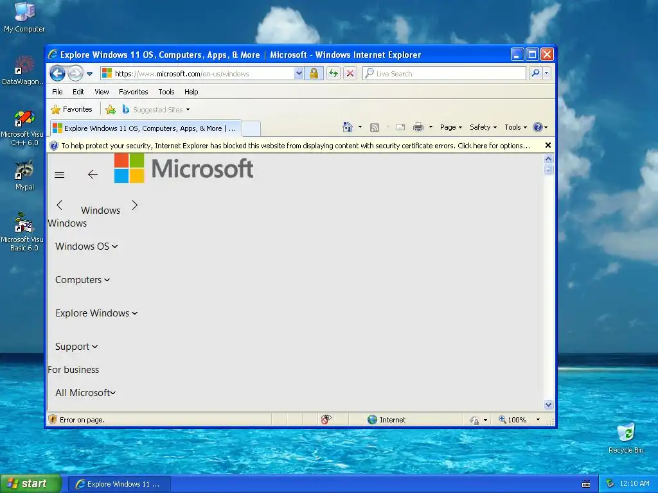Expand the Explore Windows menu

pyautogui.click(x=96, y=313)
